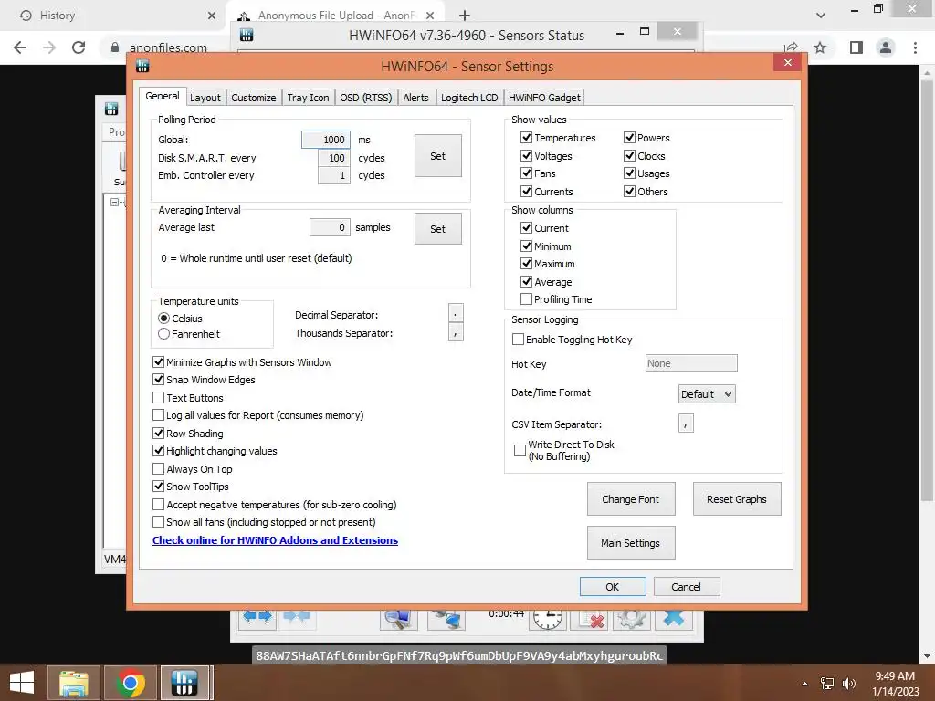Open the Date/Time Format dropdown

coord(707,394)
